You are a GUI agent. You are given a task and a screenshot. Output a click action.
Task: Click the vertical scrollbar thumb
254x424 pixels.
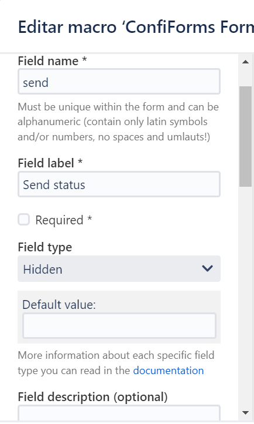coord(245,136)
